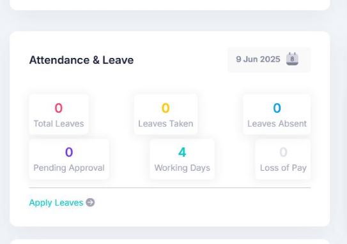Image resolution: width=347 pixels, height=244 pixels.
Task: Open the Leaves Taken card
Action: [166, 114]
